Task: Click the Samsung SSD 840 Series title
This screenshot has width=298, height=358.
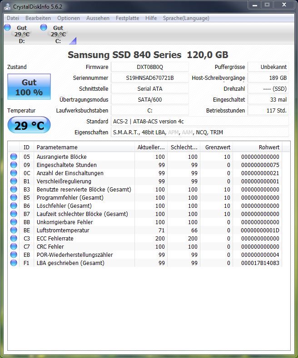Action: (148, 55)
